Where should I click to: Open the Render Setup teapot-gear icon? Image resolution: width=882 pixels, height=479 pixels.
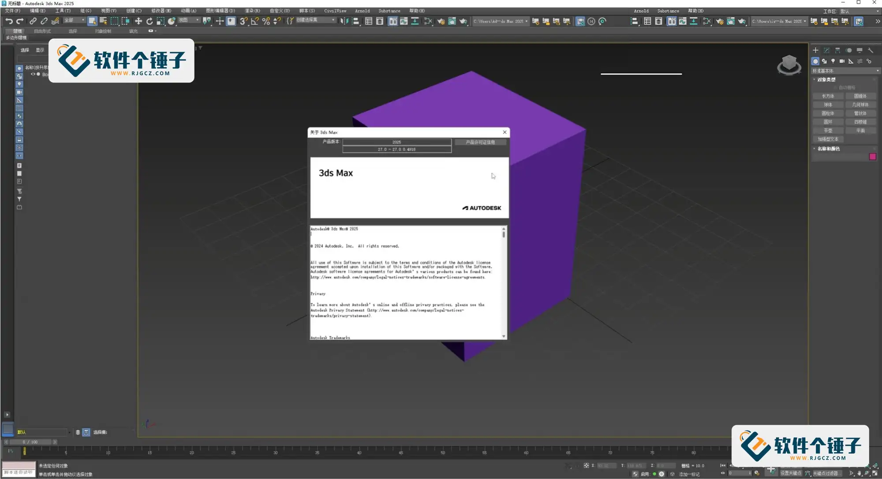(441, 21)
